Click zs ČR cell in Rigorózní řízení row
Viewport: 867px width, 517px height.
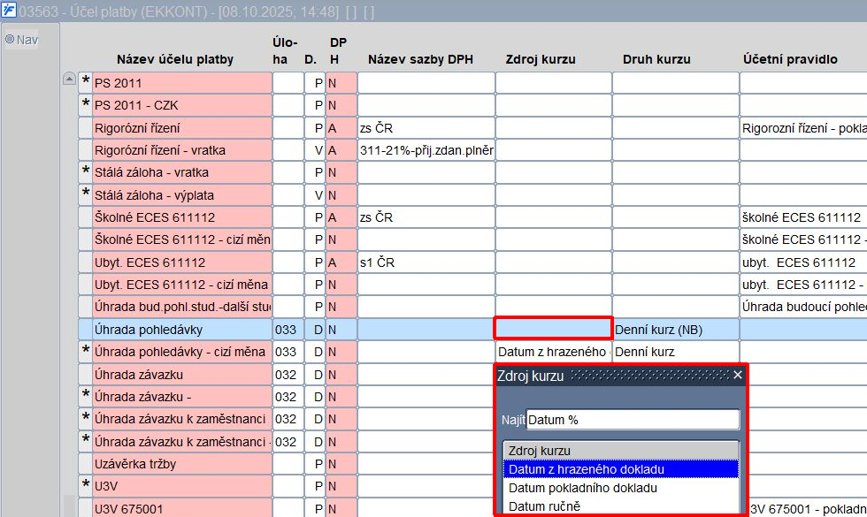point(426,128)
